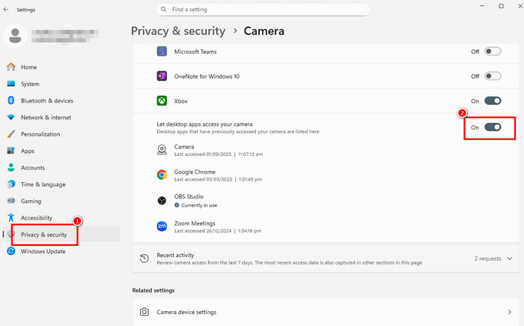524x326 pixels.
Task: Open Camera device settings chevron
Action: tap(510, 311)
